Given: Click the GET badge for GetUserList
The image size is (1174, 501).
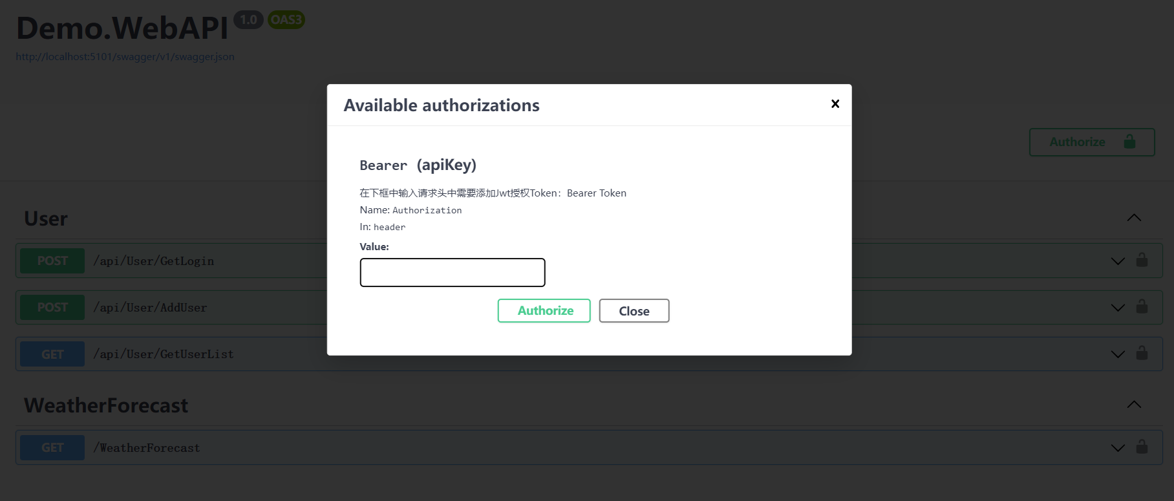Looking at the screenshot, I should [52, 354].
